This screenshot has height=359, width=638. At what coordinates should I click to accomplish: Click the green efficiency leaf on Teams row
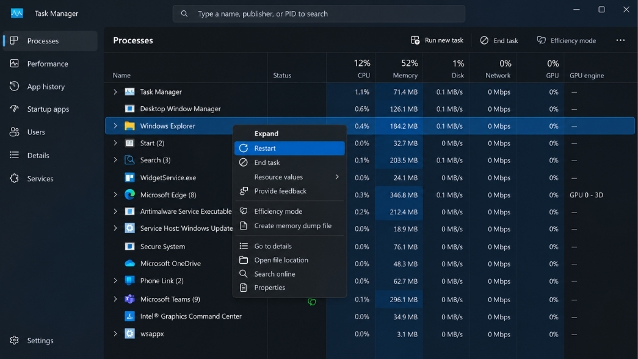click(x=312, y=302)
